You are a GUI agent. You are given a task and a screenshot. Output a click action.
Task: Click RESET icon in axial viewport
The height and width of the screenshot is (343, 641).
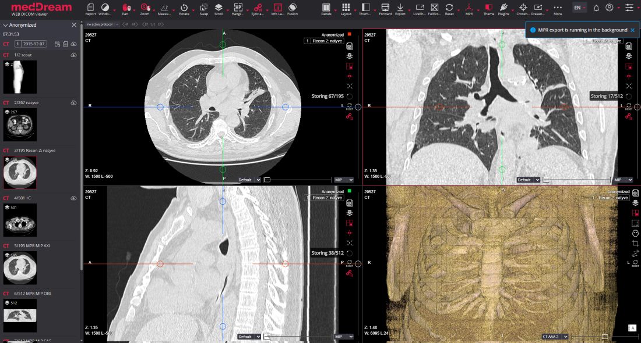[350, 106]
